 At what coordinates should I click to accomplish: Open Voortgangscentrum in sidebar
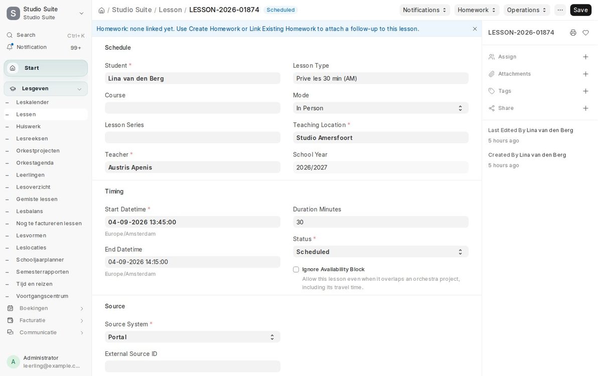[x=42, y=296]
